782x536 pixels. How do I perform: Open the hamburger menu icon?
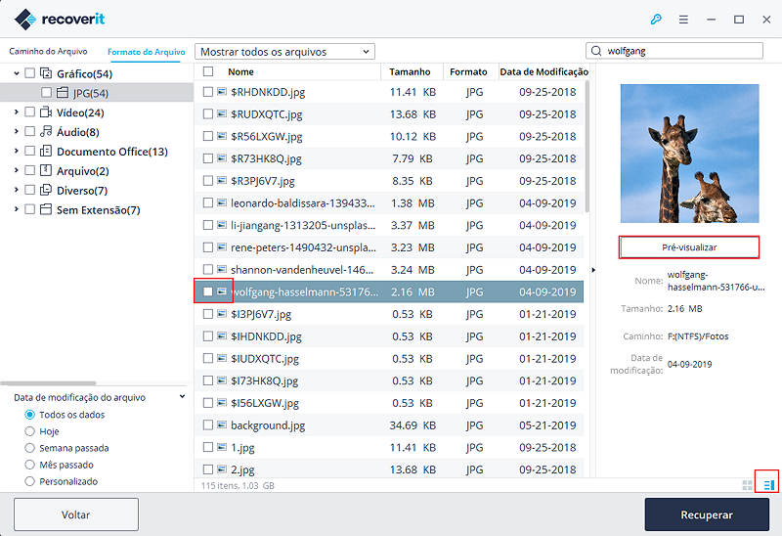683,20
